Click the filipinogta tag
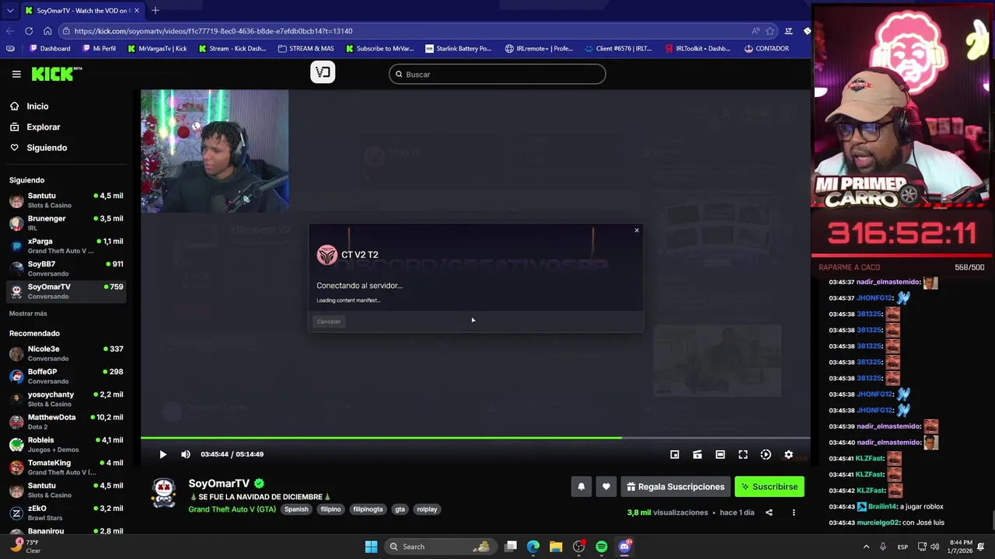The height and width of the screenshot is (559, 995). 368,509
